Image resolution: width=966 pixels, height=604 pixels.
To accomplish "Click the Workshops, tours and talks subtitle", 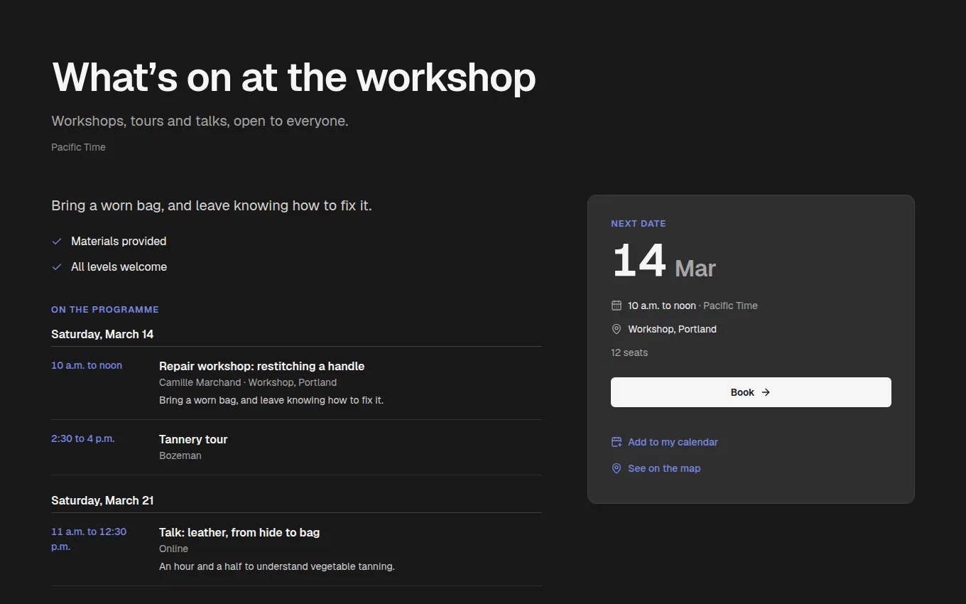I will click(x=200, y=121).
